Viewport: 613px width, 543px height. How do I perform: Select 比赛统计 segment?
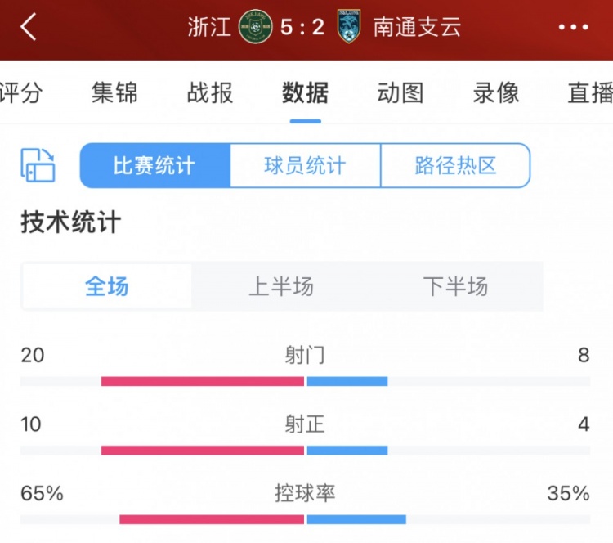coord(154,166)
